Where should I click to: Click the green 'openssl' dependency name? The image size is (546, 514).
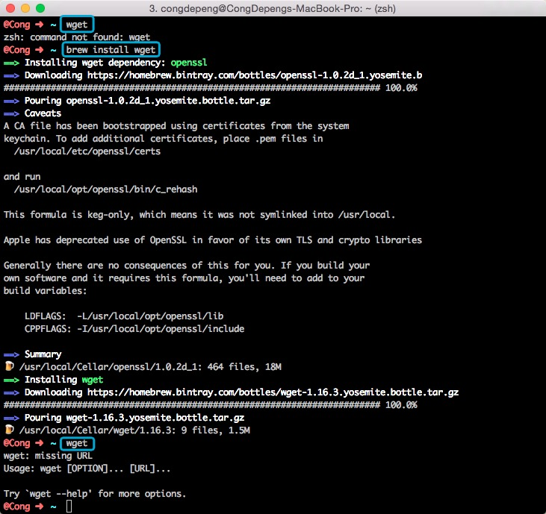(189, 63)
